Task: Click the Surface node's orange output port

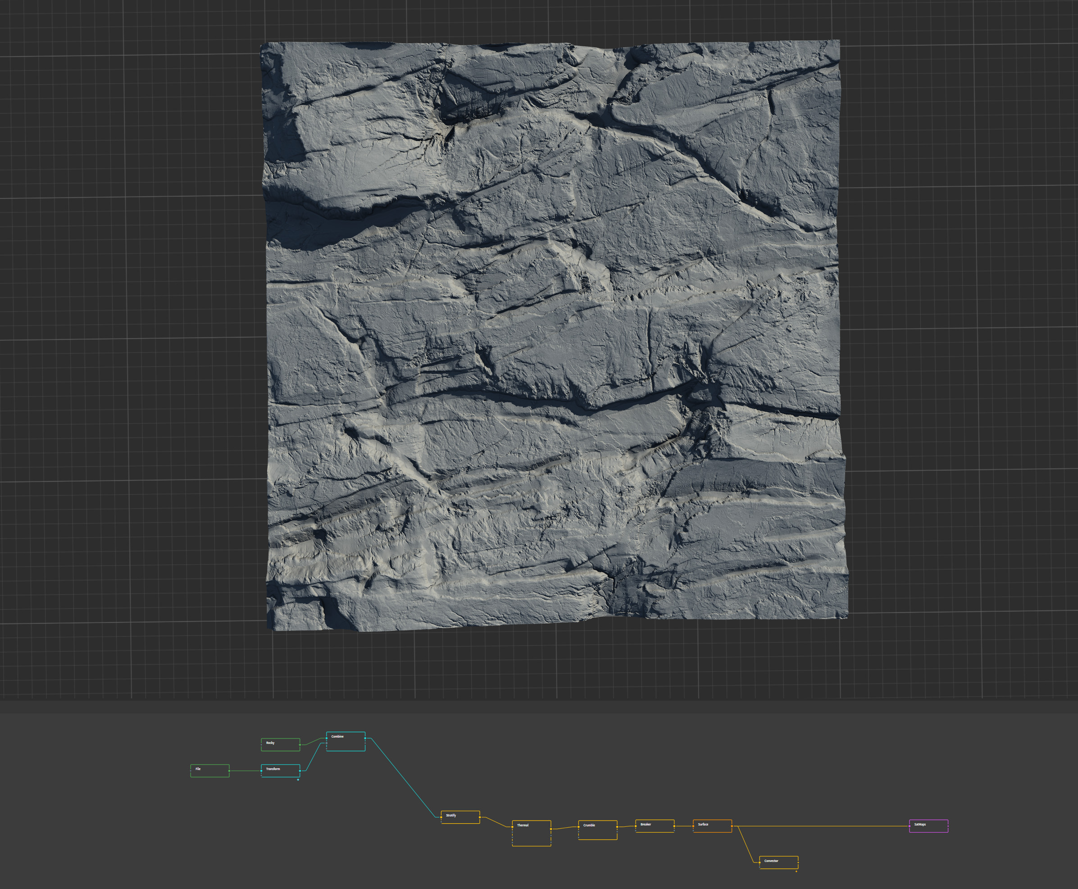Action: 732,826
